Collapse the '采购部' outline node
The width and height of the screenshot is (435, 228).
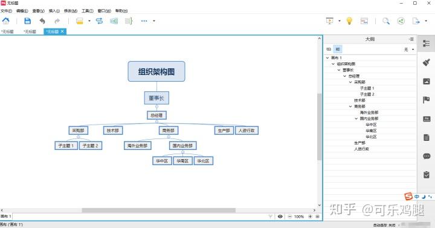(x=350, y=82)
